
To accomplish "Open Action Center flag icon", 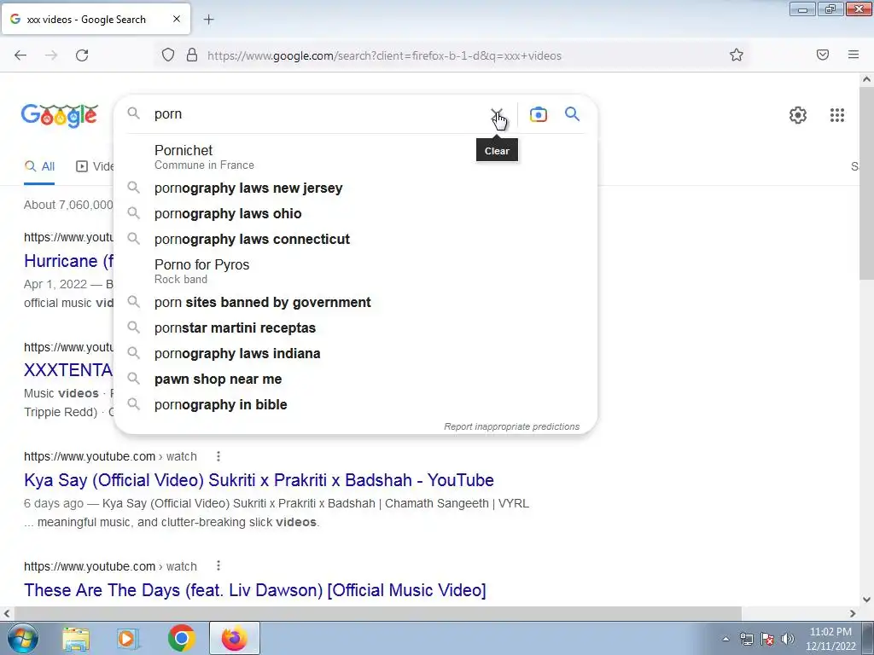I will tap(767, 639).
